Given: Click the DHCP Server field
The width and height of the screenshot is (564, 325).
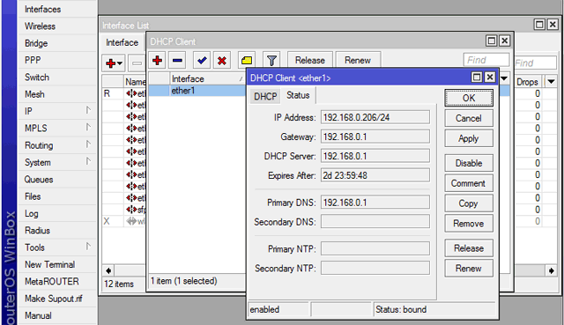Looking at the screenshot, I should [375, 157].
